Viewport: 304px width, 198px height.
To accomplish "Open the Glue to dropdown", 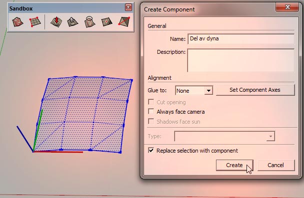I will coord(194,90).
